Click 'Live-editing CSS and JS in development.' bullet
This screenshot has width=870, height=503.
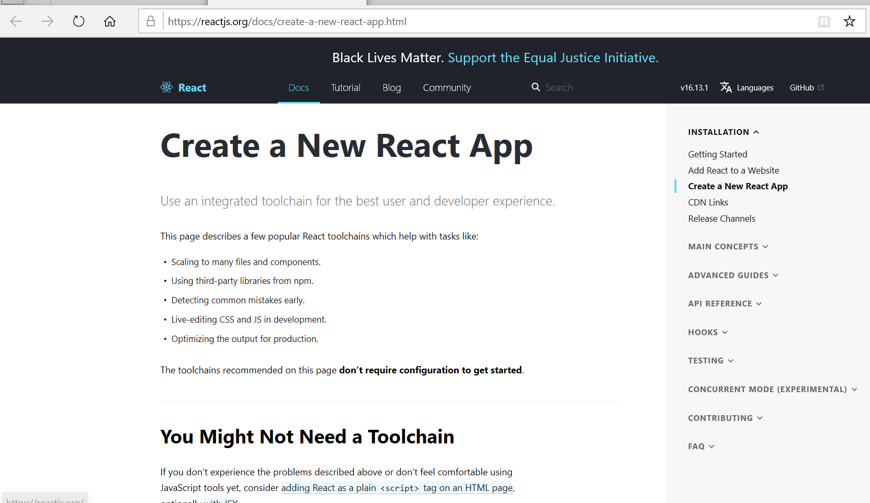tap(248, 319)
